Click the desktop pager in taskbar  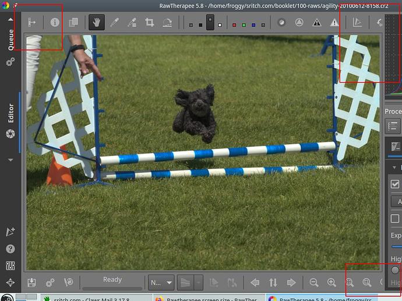[x=26, y=298]
